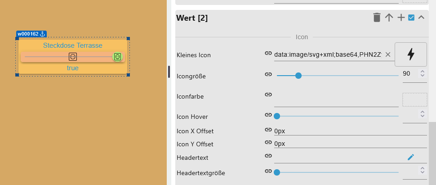Click the green socket icon in the widget

[117, 57]
